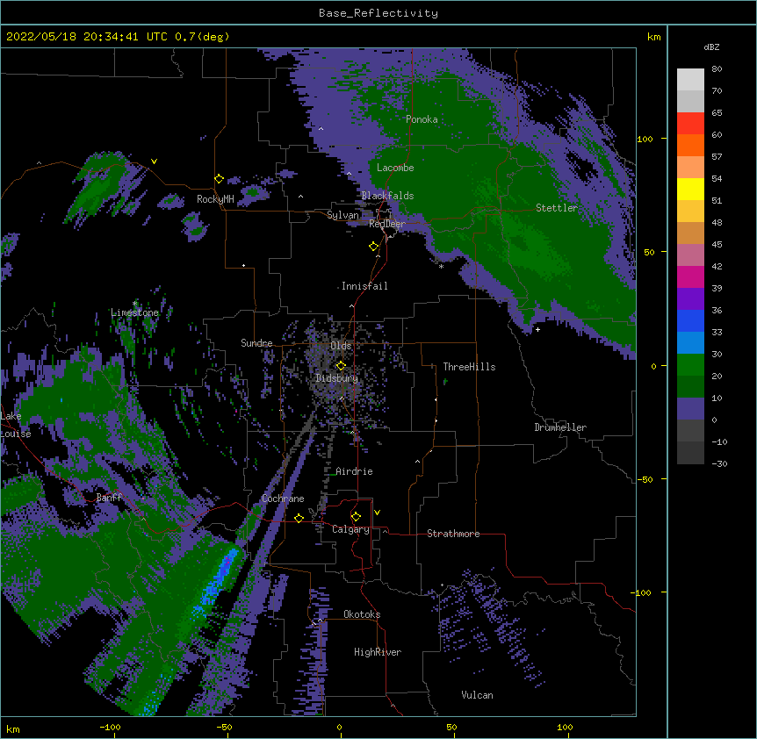Viewport: 757px width, 739px height.
Task: Select the yellow 54 dBZ legend swatch
Action: pos(690,189)
